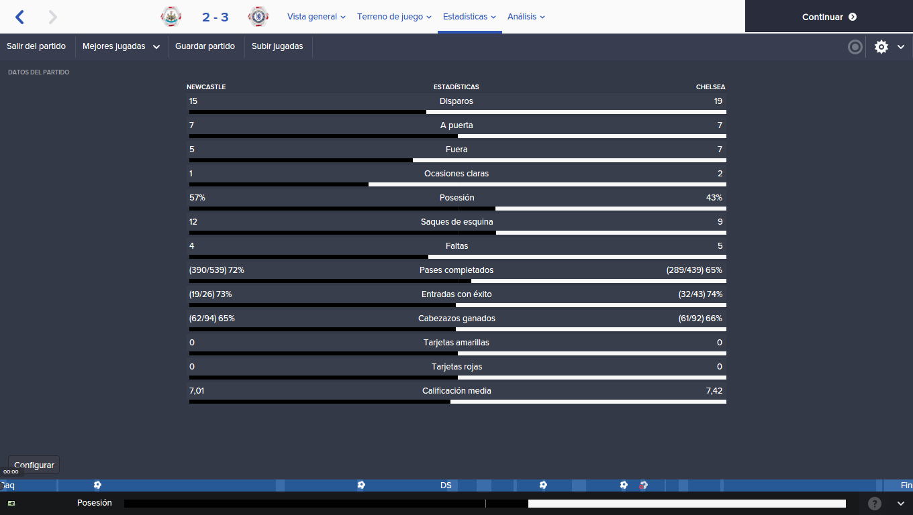Open the Newcastle club badge
The height and width of the screenshot is (515, 913).
pyautogui.click(x=171, y=17)
